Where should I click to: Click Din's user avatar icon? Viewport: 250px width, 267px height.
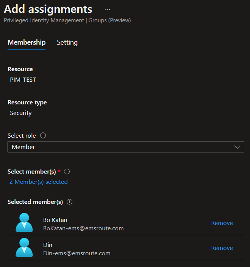tap(24, 248)
